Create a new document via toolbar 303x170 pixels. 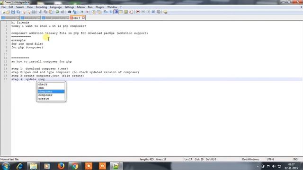click(x=3, y=12)
